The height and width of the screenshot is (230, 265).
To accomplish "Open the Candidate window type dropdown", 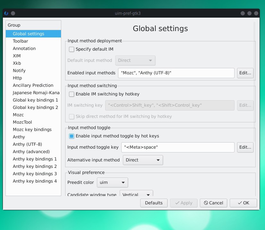I will click(x=136, y=193).
